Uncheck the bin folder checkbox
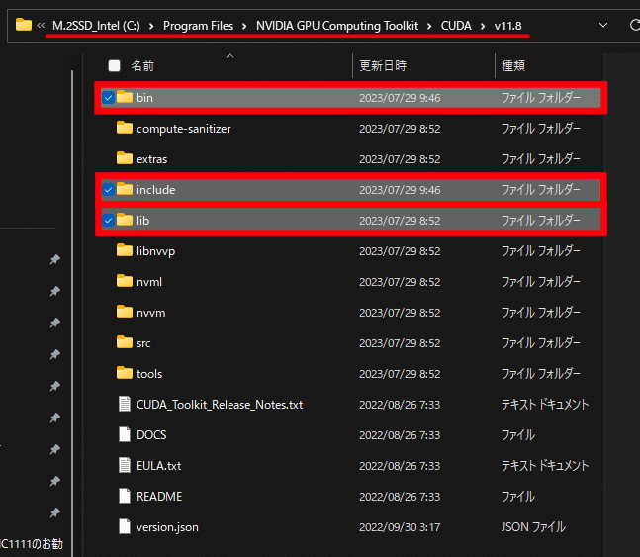The width and height of the screenshot is (640, 557). click(x=108, y=98)
